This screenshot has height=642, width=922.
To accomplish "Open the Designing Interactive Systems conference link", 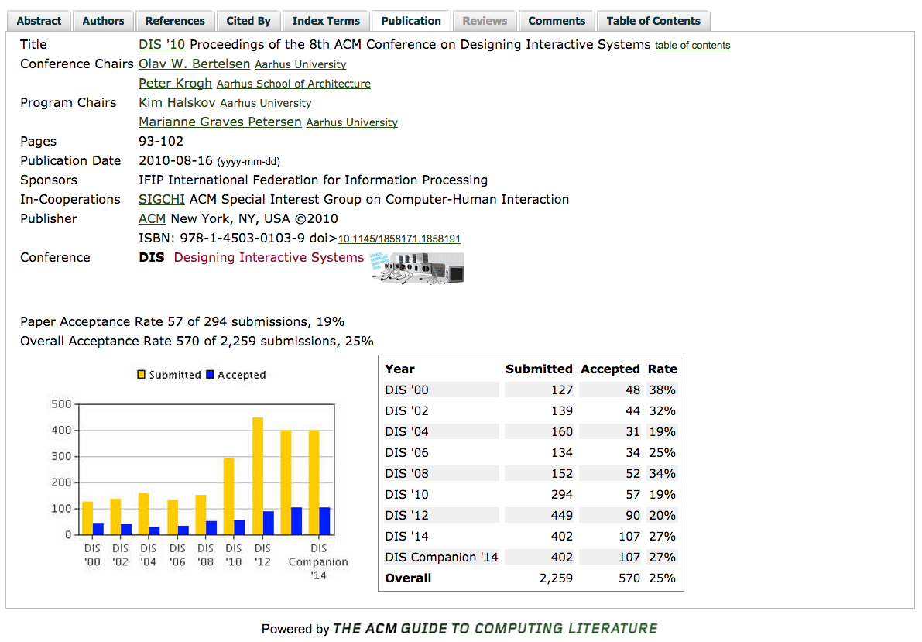I will pos(269,257).
